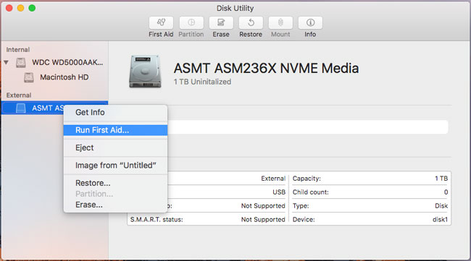Choose Image from "Untitled" menu entry
This screenshot has height=261, width=471.
click(115, 166)
